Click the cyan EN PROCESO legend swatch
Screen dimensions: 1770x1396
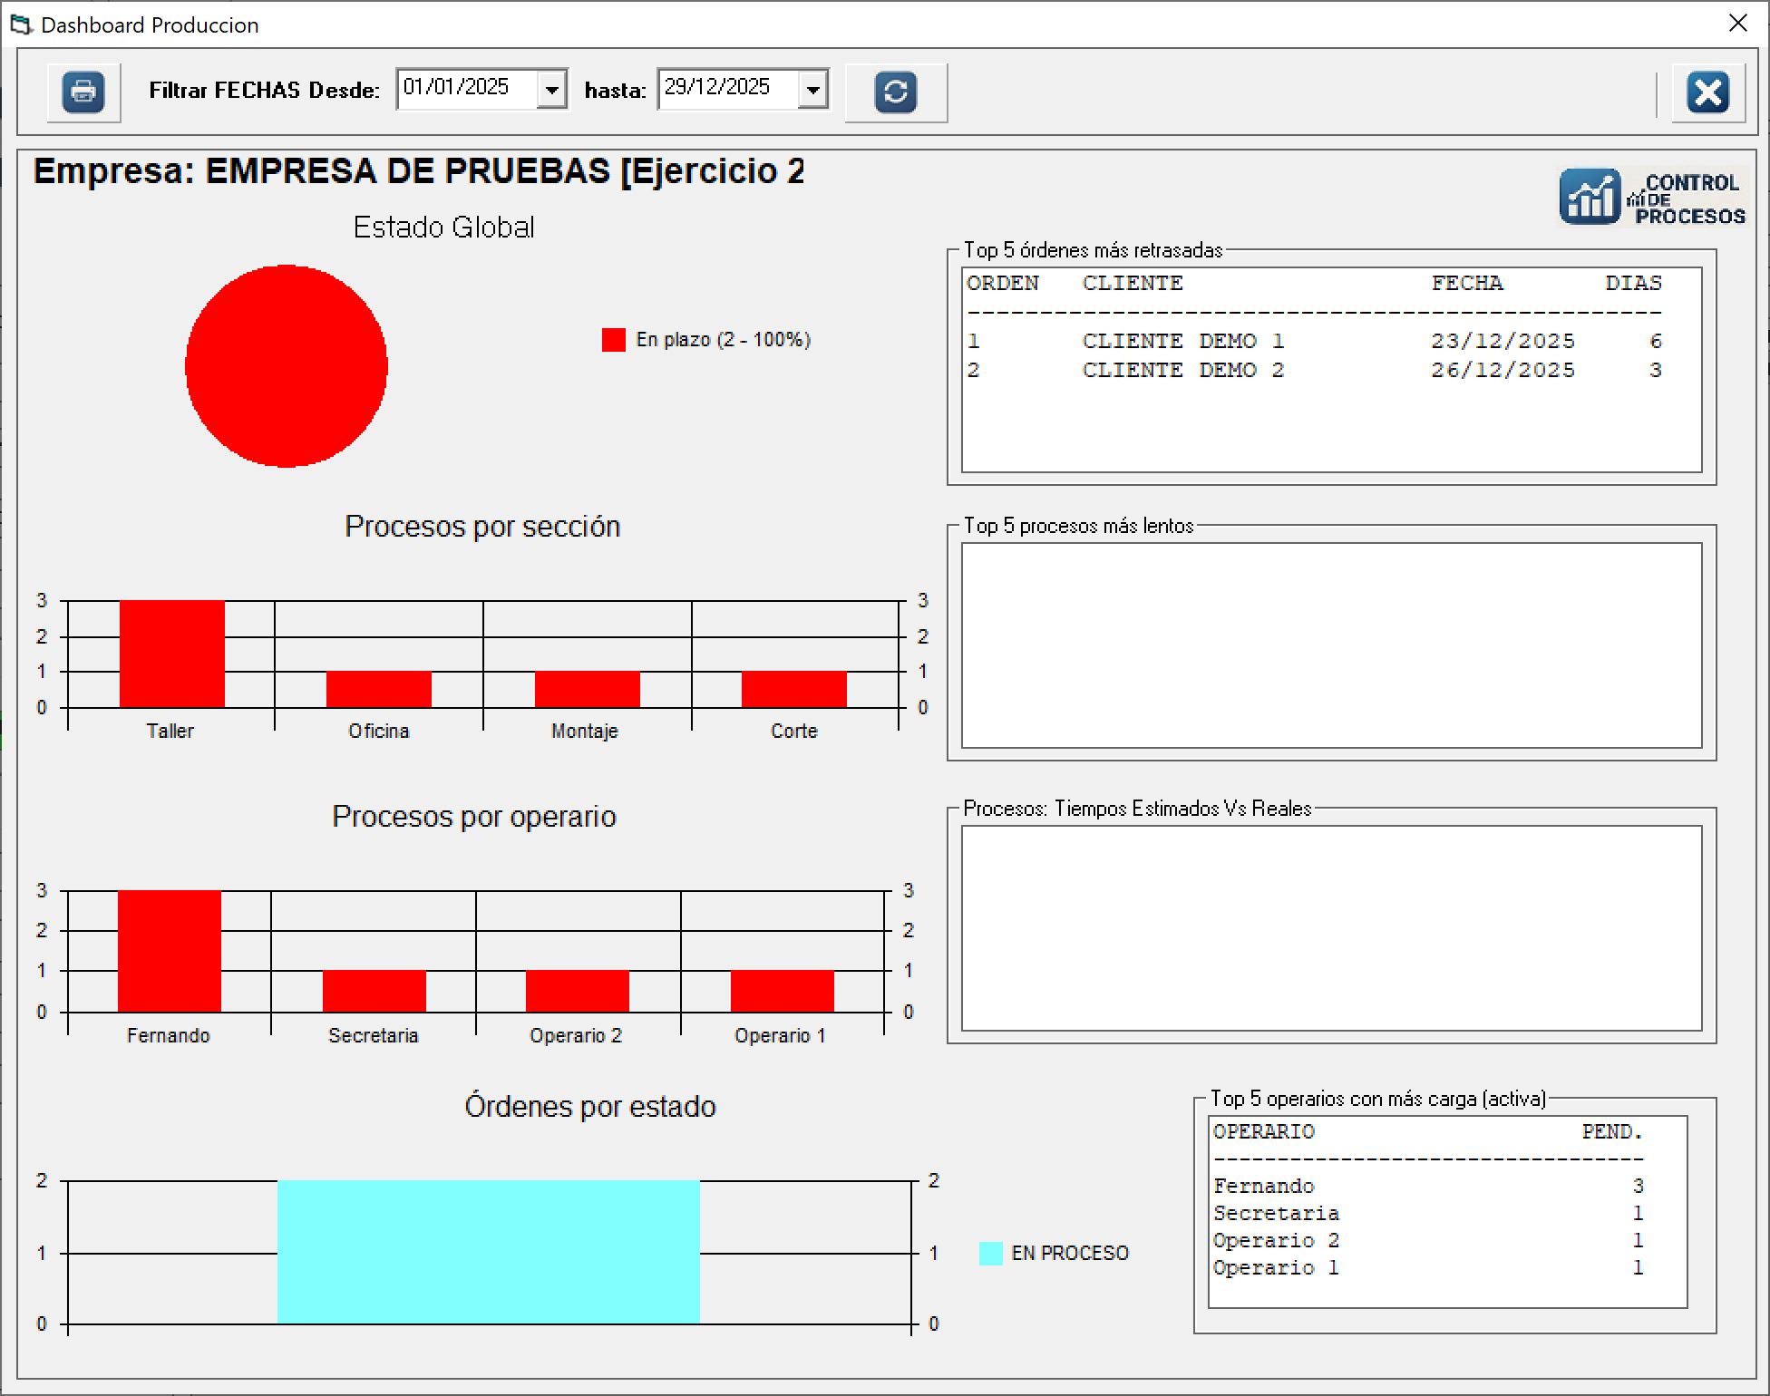[990, 1254]
